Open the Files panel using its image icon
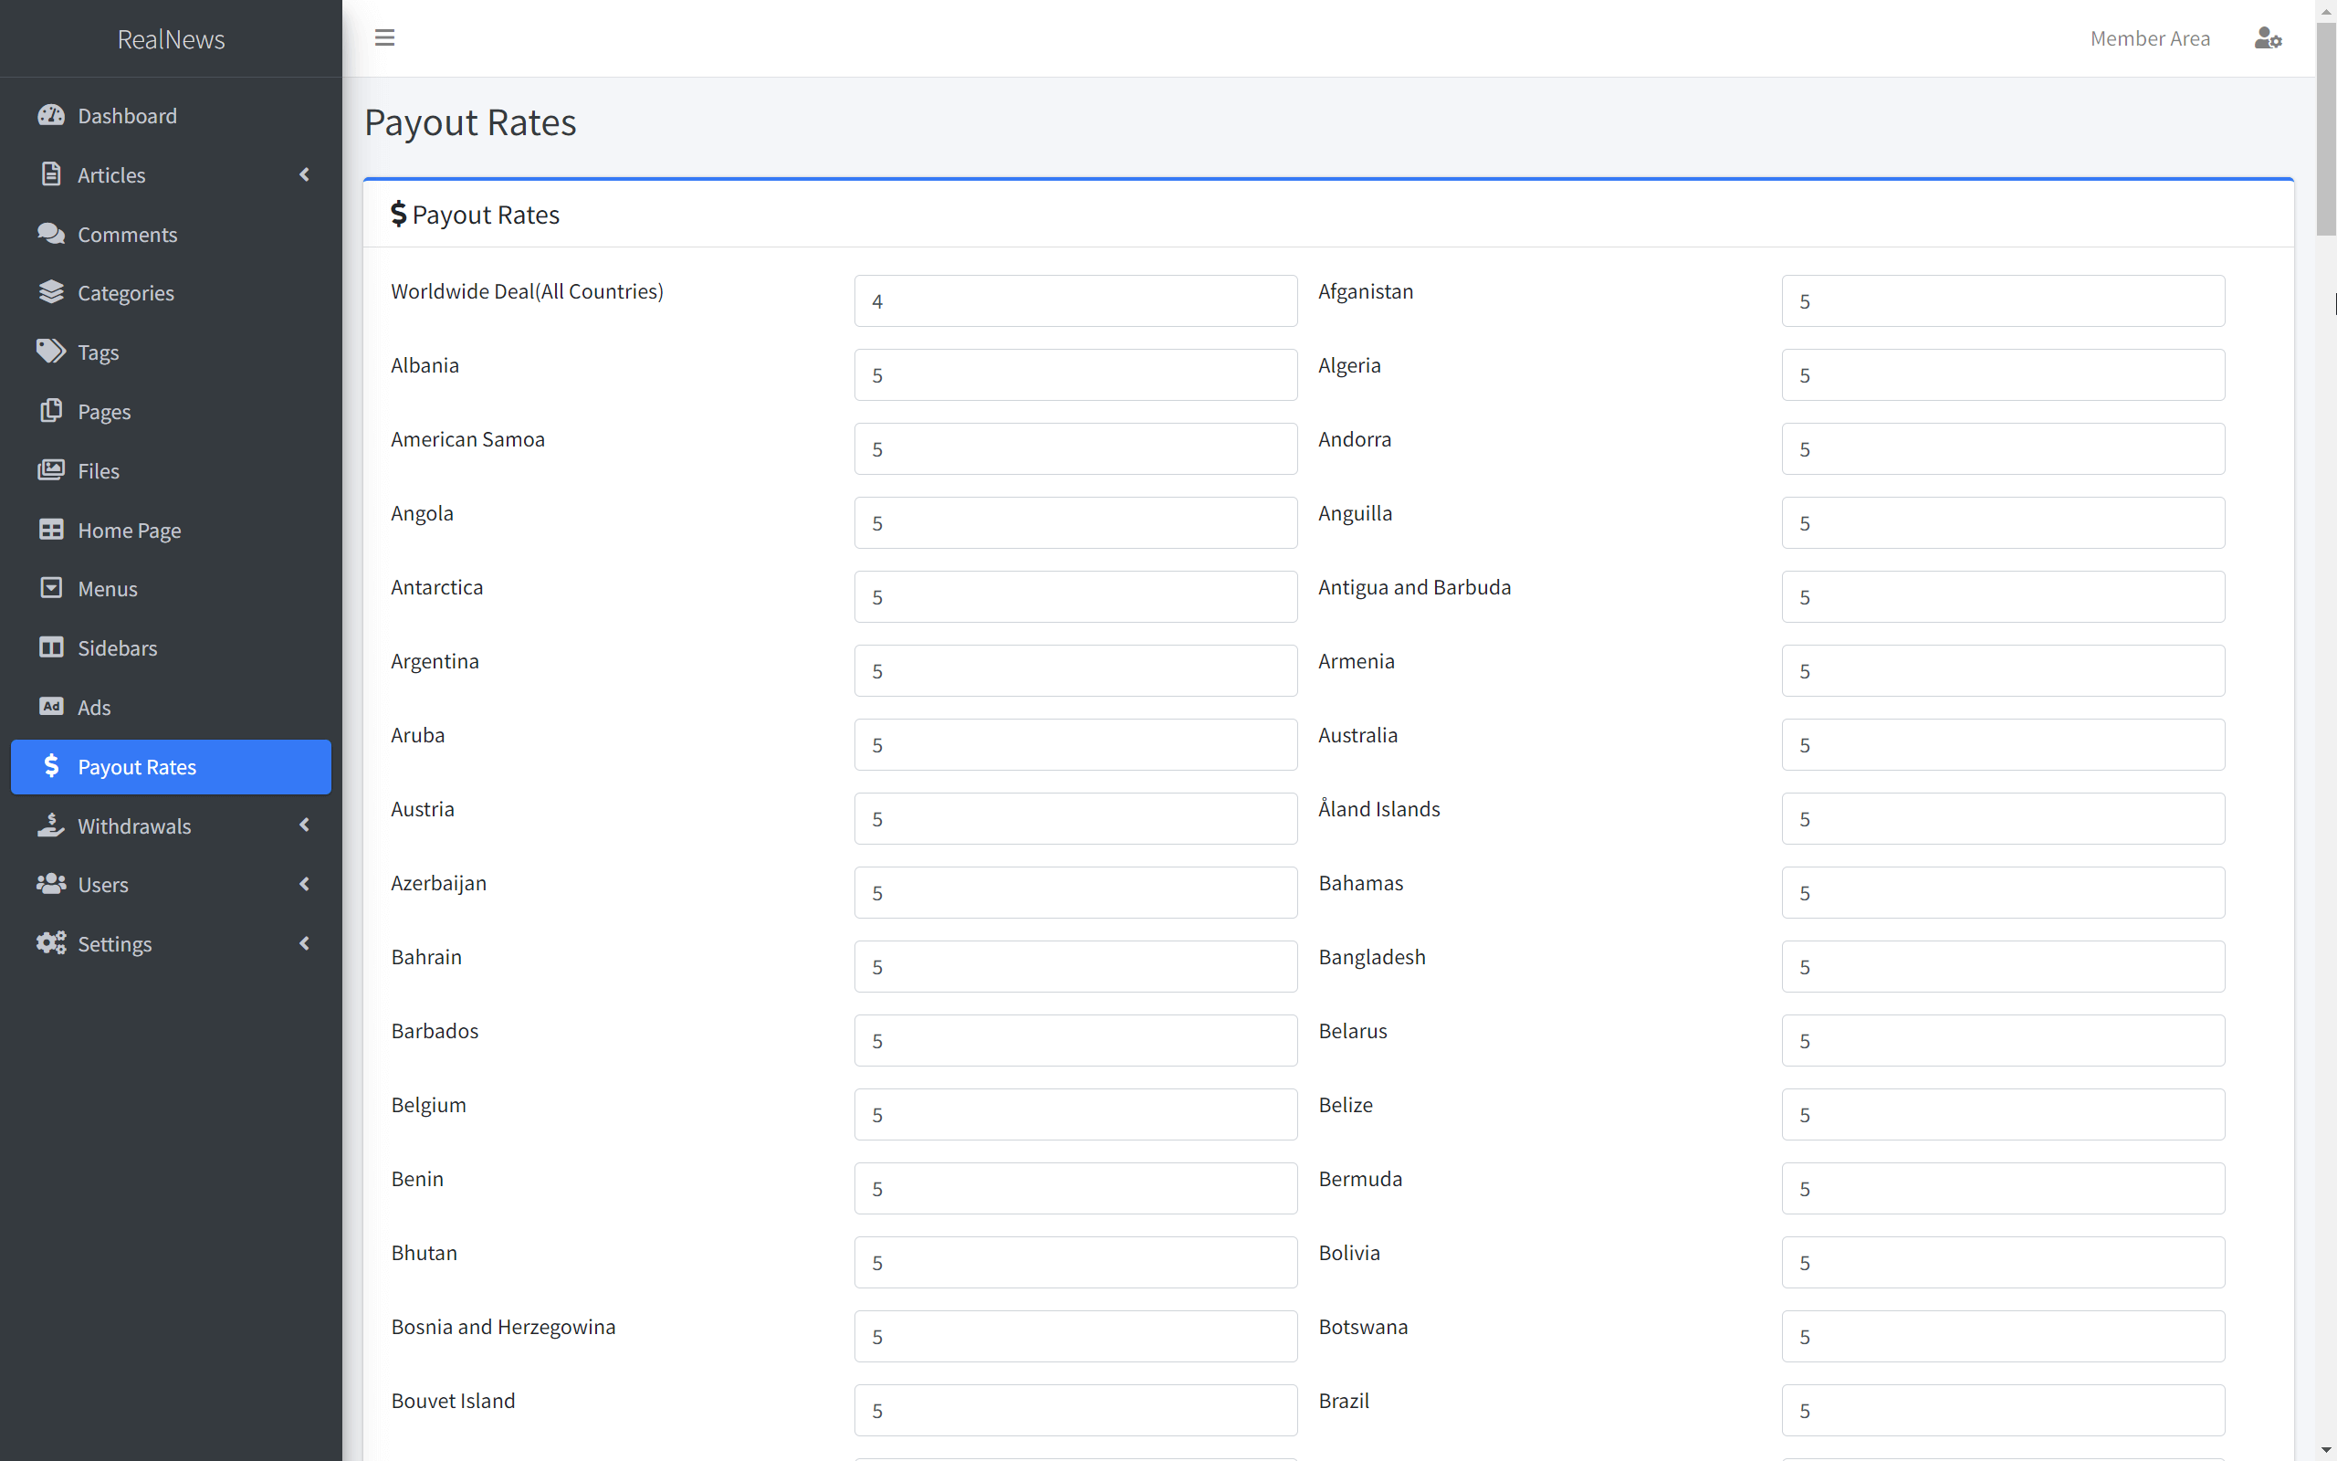This screenshot has width=2337, height=1461. pos(51,470)
